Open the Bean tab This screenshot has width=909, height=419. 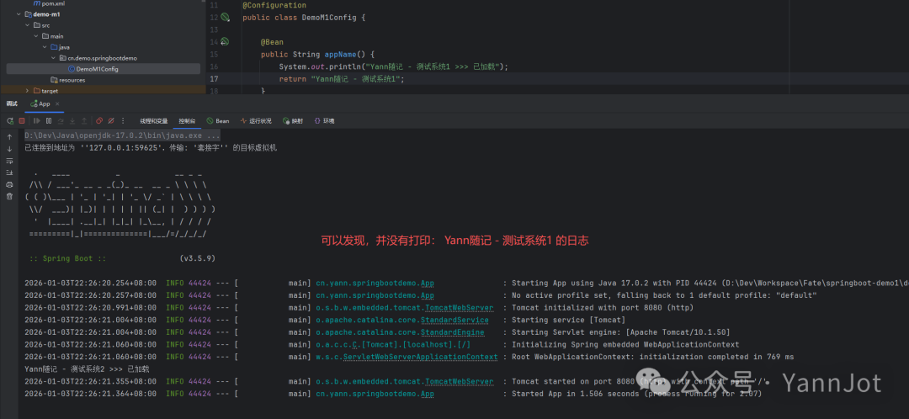click(217, 121)
